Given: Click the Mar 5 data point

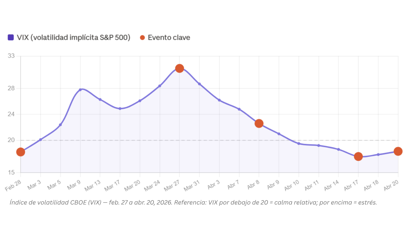Looking at the screenshot, I should pos(60,125).
